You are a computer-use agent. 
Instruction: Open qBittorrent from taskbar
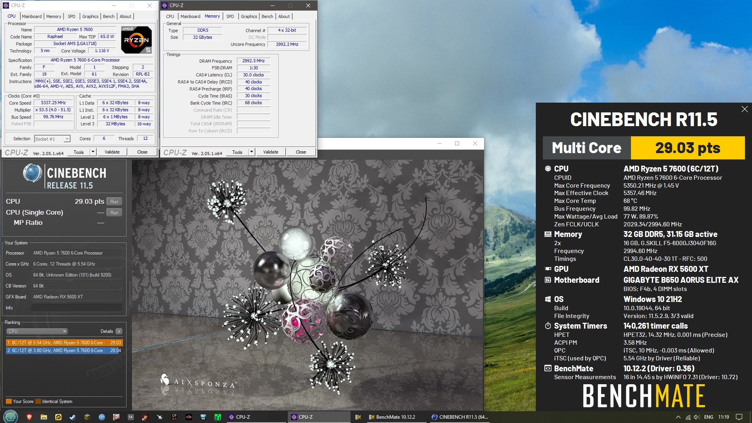pos(102,417)
